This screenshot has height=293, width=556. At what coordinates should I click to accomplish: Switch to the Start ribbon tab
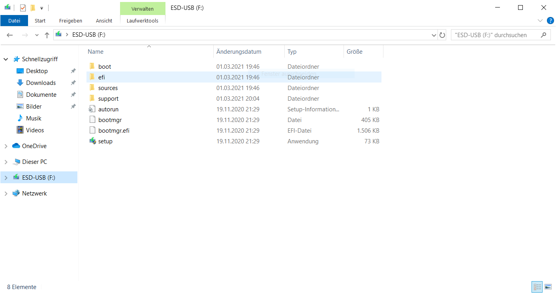click(40, 21)
